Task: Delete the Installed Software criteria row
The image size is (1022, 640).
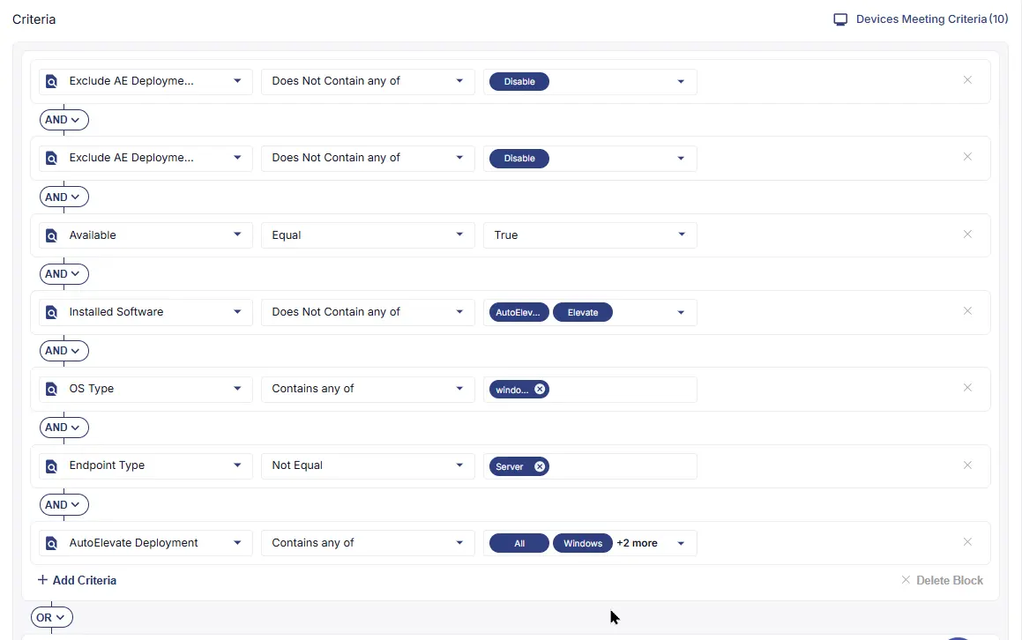Action: pyautogui.click(x=967, y=311)
